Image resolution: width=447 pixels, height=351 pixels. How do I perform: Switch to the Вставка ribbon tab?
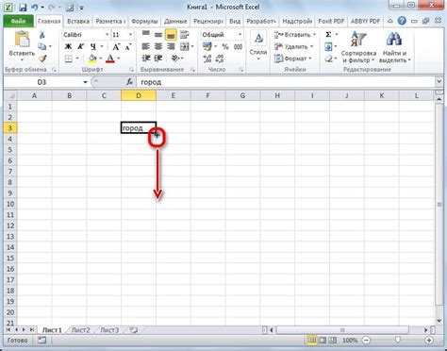[78, 22]
